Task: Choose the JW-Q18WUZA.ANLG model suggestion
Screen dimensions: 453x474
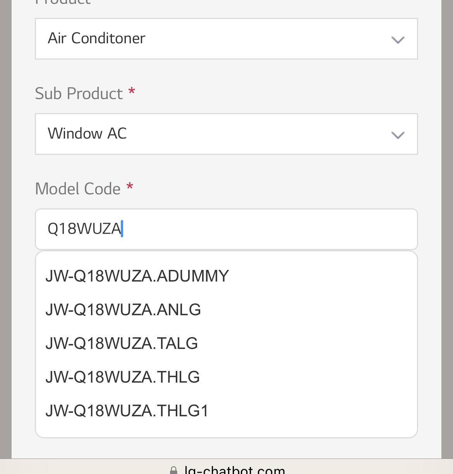Action: tap(123, 310)
